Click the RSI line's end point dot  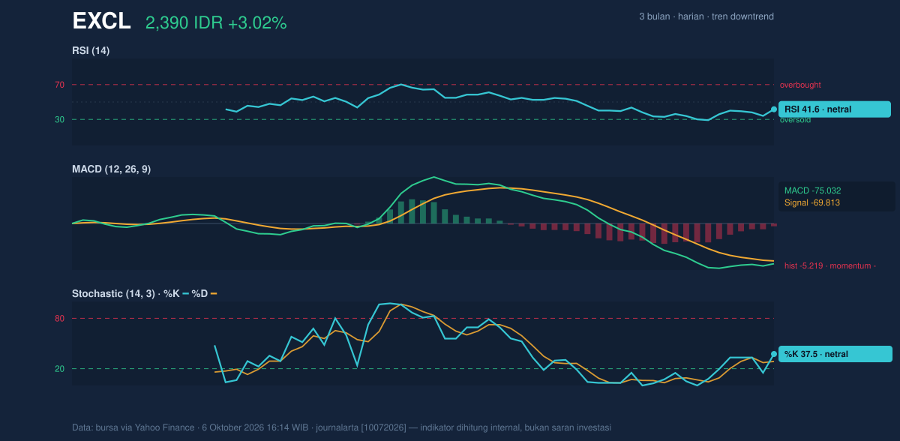click(774, 109)
